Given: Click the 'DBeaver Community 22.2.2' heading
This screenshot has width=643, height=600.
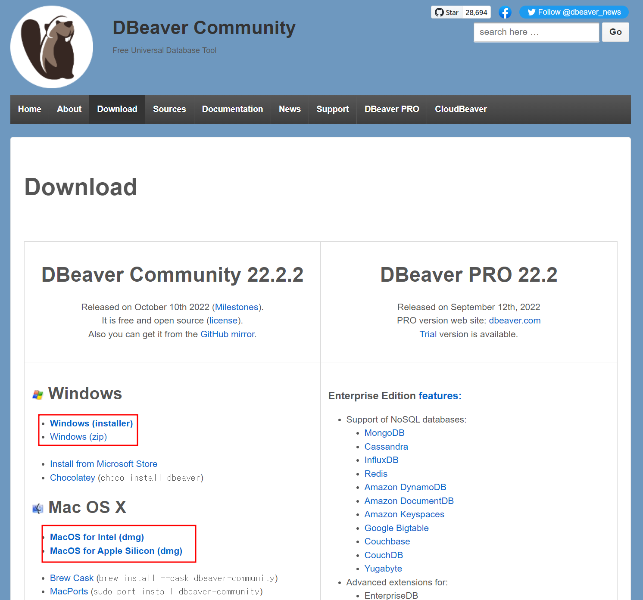Looking at the screenshot, I should 172,275.
